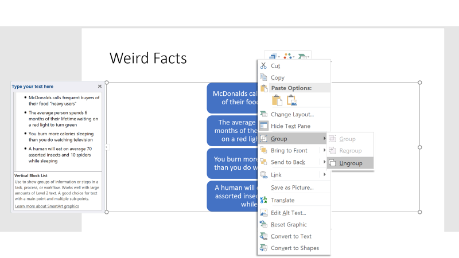Click Link in the context menu
459x258 pixels.
276,175
